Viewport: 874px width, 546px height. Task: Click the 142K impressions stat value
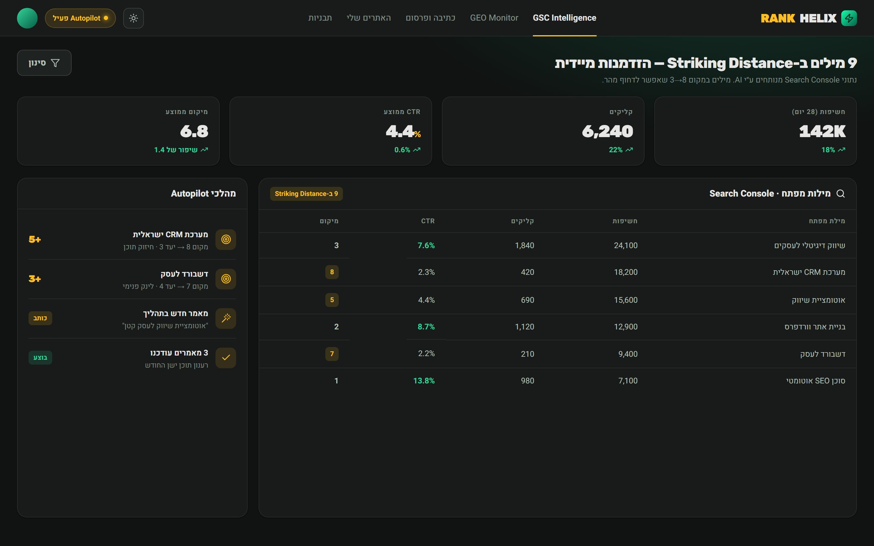tap(822, 131)
